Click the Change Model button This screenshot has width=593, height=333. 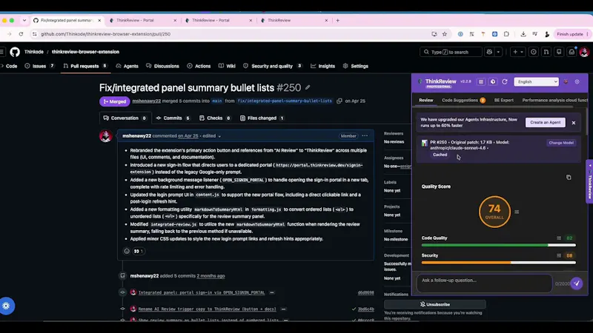point(561,143)
